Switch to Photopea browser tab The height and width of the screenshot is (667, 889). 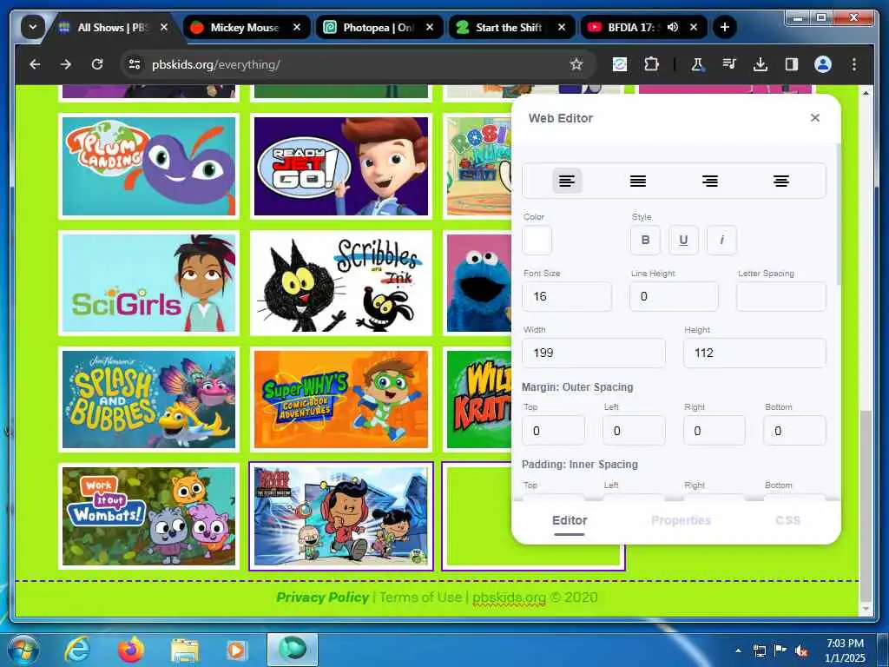379,27
